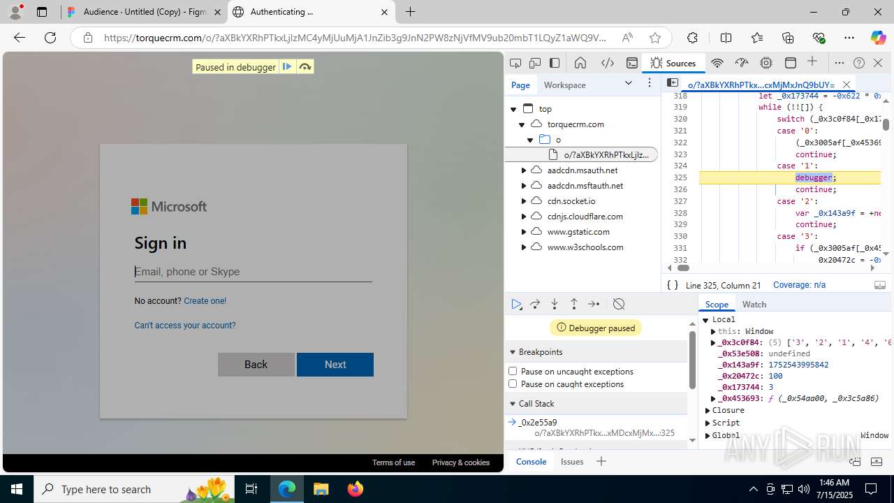
Task: Toggle device emulation icon
Action: tap(535, 63)
